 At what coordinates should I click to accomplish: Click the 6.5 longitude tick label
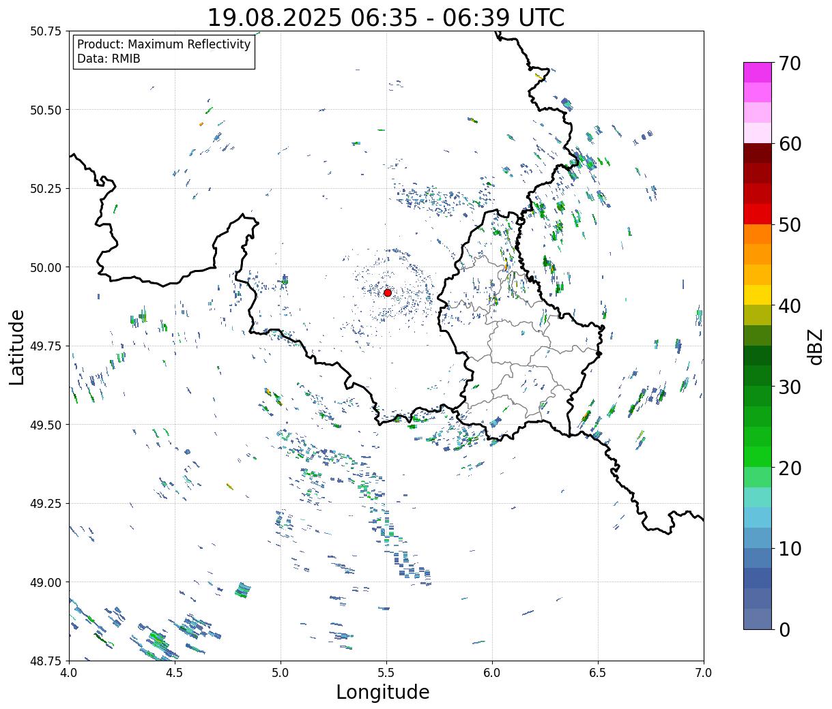[598, 673]
